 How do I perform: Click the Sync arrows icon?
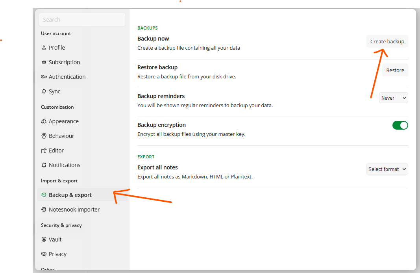(44, 91)
